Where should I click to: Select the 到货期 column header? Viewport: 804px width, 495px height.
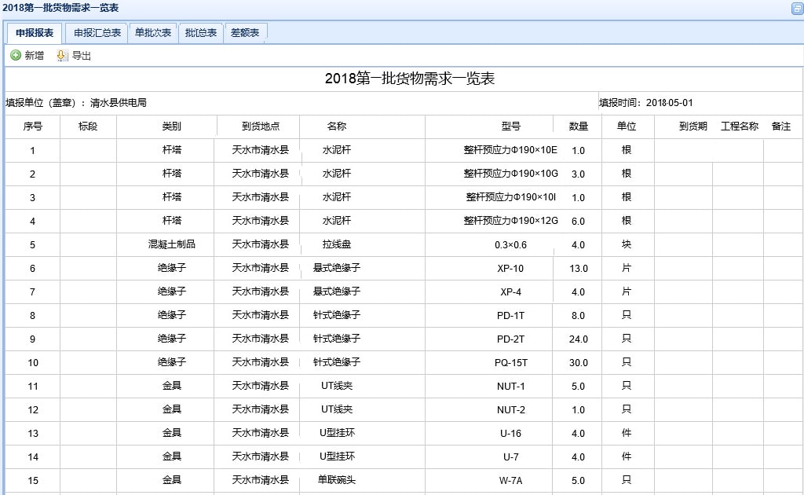pyautogui.click(x=693, y=126)
